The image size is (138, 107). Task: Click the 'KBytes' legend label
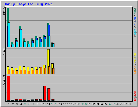(135, 96)
